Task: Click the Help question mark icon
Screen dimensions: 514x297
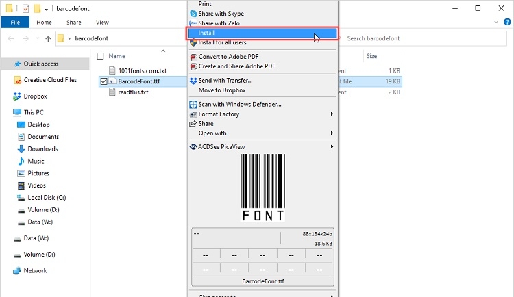Action: [x=507, y=23]
